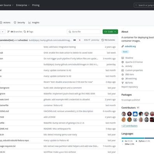
Task: Open the first contributor avatar
Action: (124, 114)
